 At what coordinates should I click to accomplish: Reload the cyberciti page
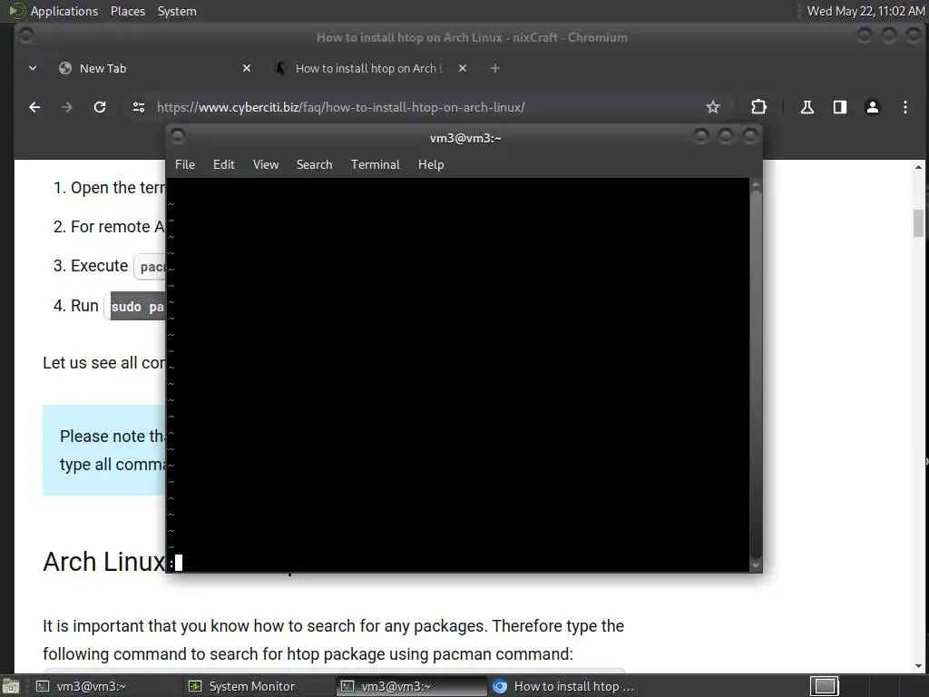coord(100,107)
